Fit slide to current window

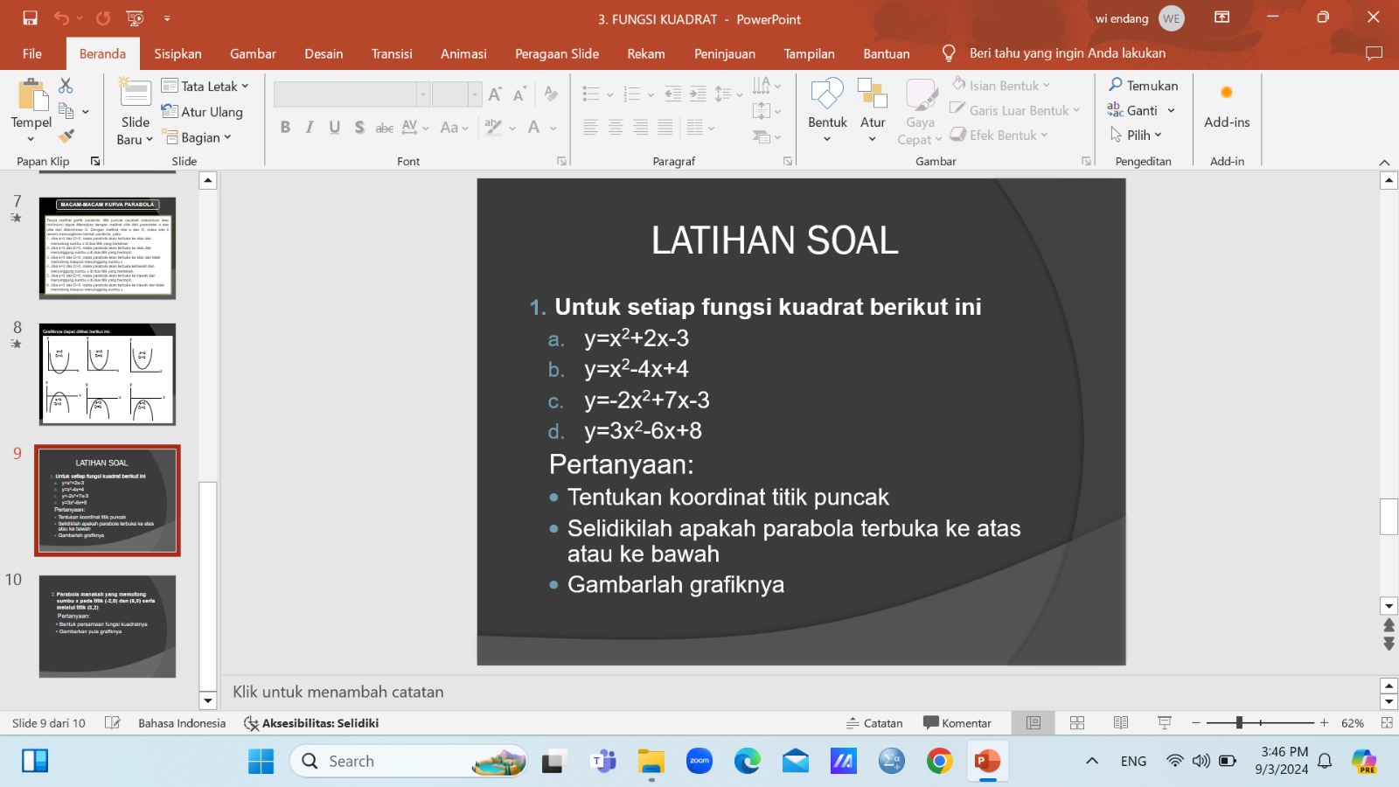tap(1387, 723)
